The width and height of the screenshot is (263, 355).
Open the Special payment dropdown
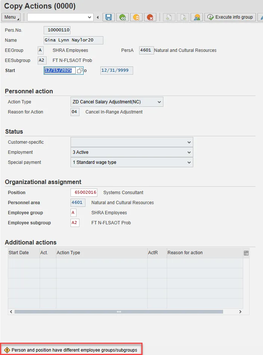(x=189, y=162)
